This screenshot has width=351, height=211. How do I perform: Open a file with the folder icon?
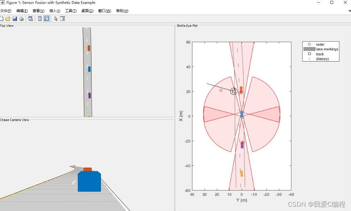8,18
